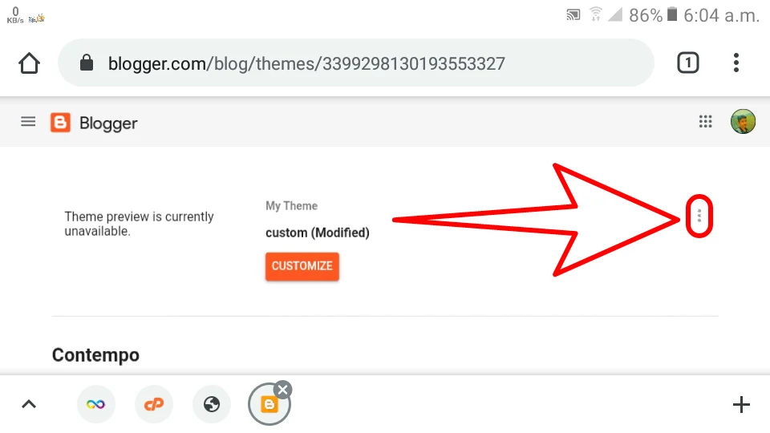Click the orange Blogger logo icon

point(60,123)
